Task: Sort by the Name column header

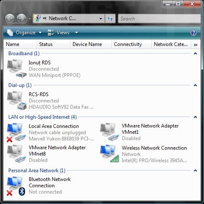Action: coord(20,44)
